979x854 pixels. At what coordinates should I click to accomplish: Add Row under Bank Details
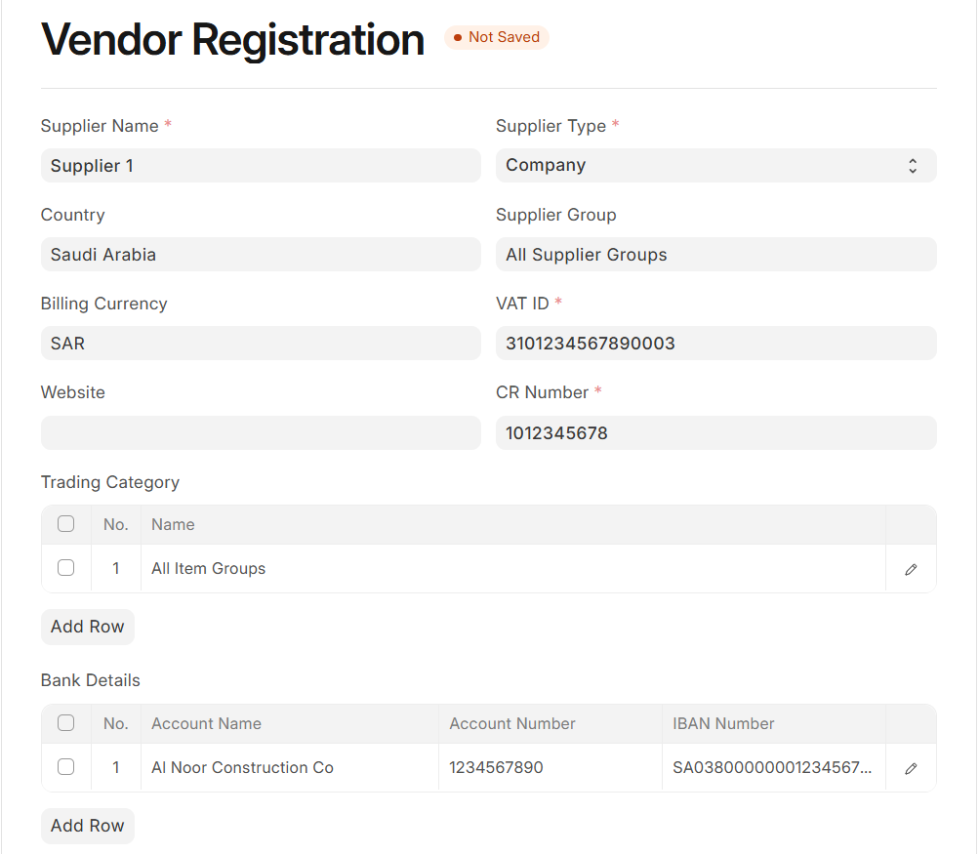point(88,826)
